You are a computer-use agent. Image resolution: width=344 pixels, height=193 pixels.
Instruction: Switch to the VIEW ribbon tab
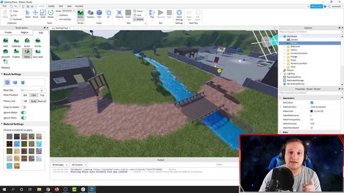coord(69,6)
